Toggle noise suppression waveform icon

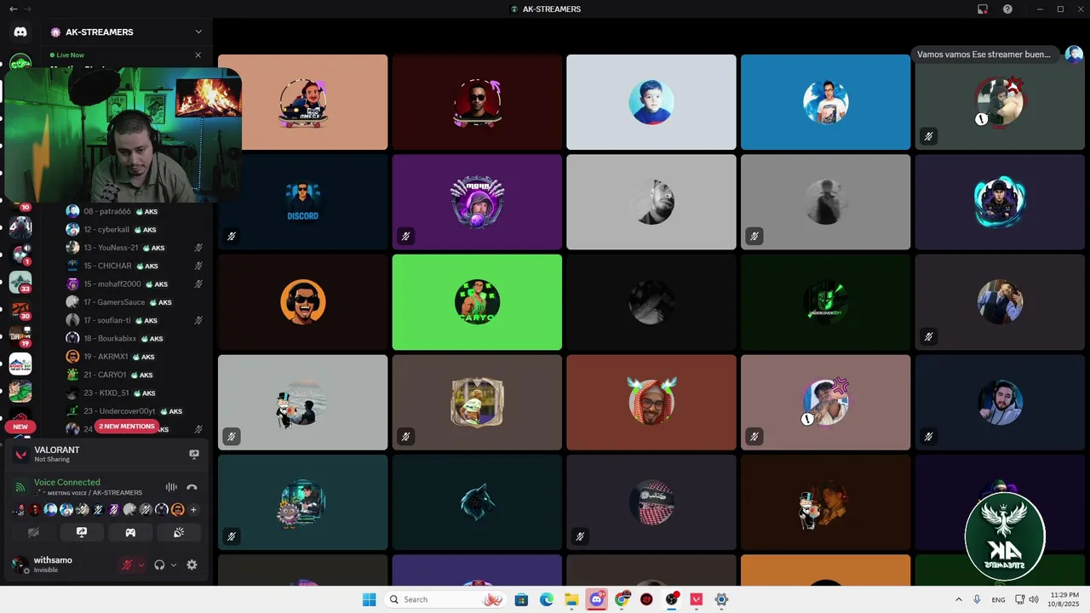pos(171,487)
